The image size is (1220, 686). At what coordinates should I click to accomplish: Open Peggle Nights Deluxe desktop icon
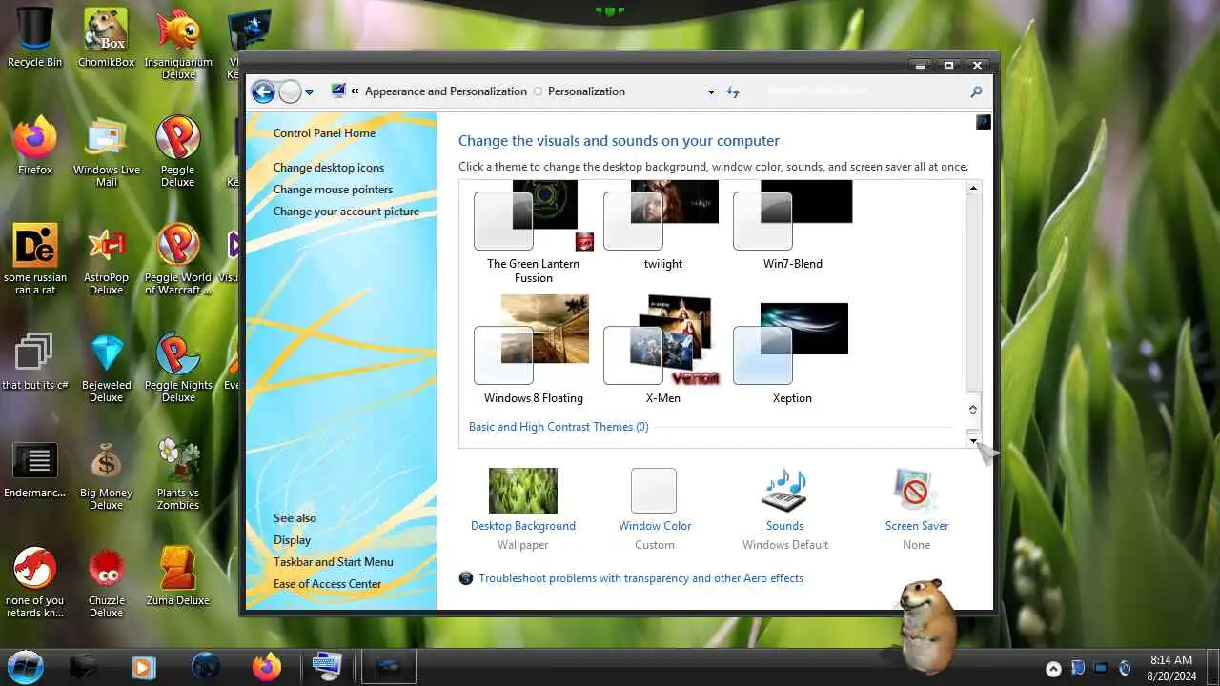point(178,366)
